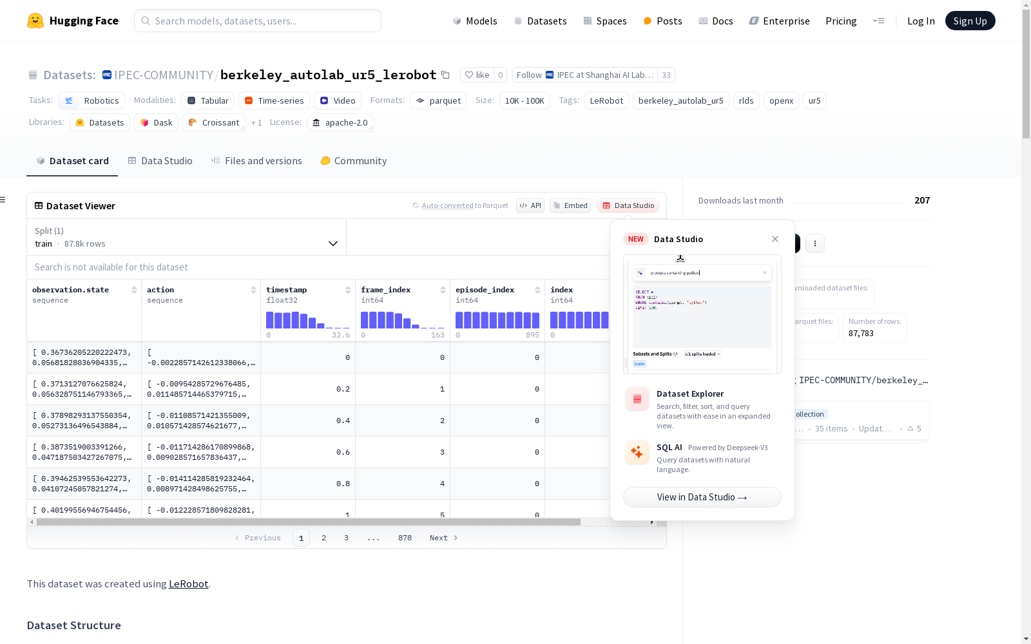Screen dimensions: 1031x644
Task: Switch to the Dataset card tab
Action: (x=72, y=161)
